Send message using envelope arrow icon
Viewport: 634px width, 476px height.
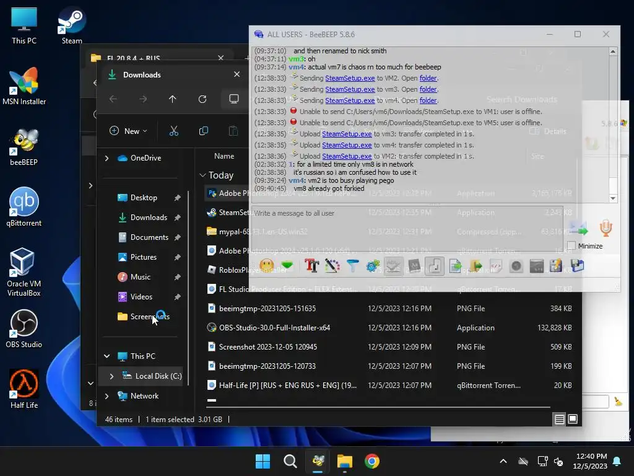coord(578,229)
